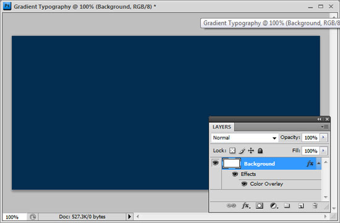Click horizontal scrollbar left arrow

click(137, 216)
